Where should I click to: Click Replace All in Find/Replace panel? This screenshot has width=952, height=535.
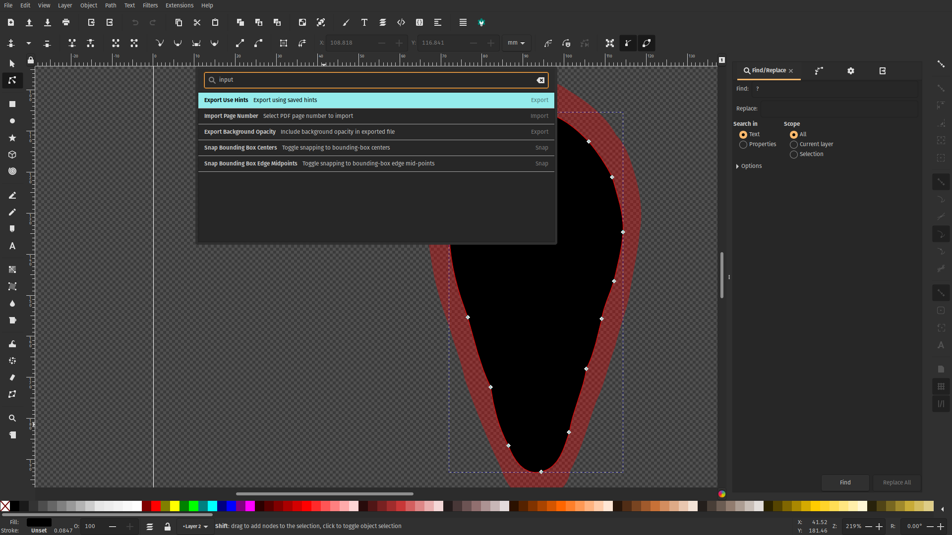(x=896, y=482)
